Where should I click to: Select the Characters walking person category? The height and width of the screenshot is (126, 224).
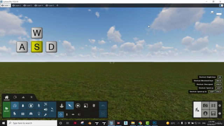click(x=39, y=106)
